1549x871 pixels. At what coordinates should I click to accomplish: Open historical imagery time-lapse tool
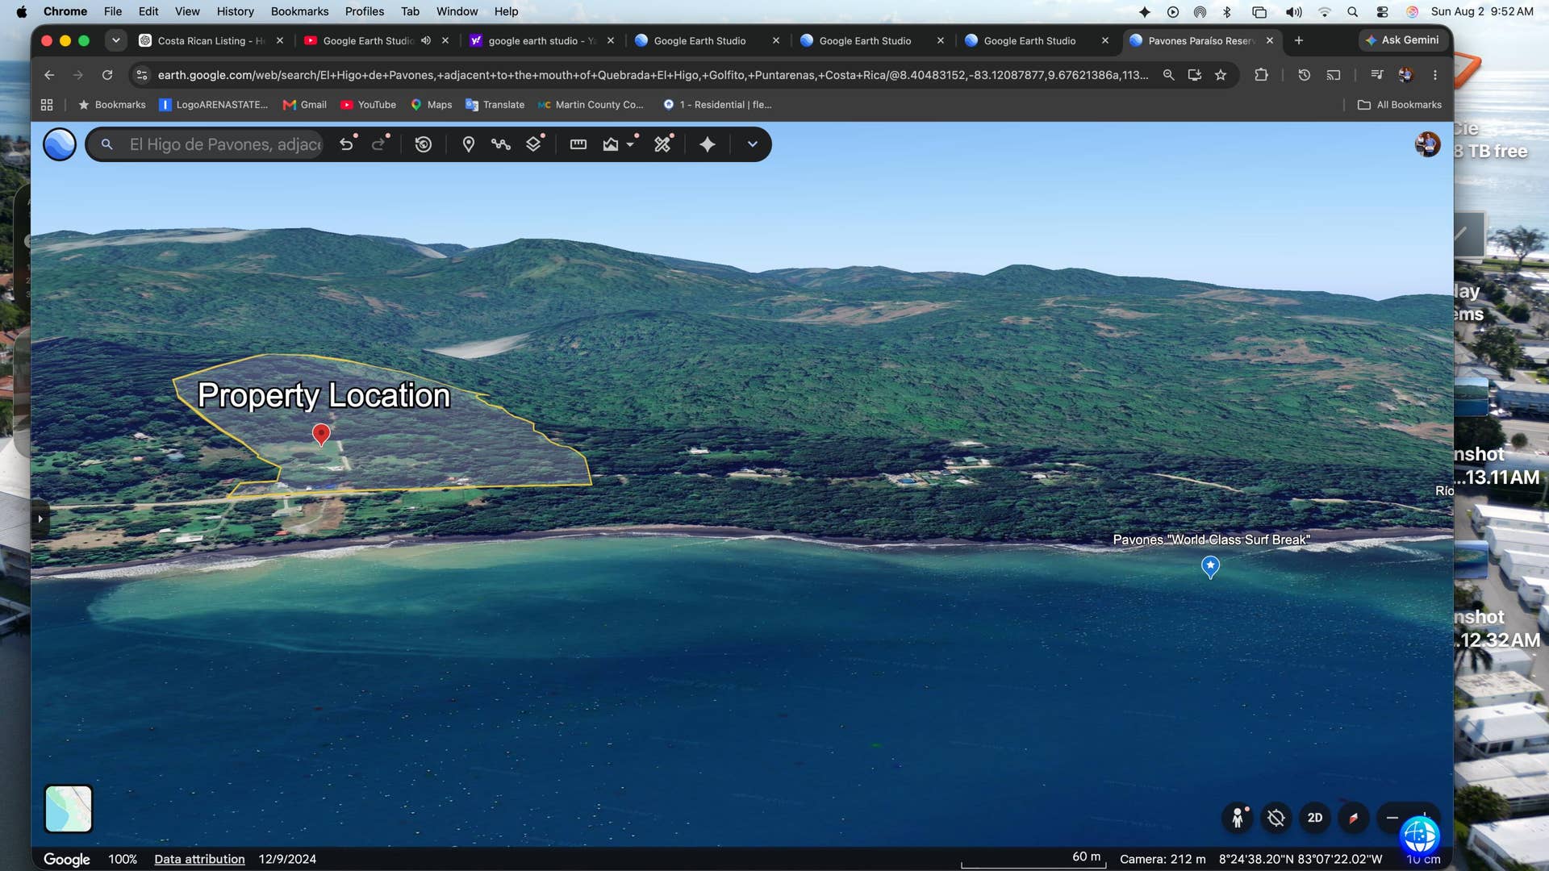point(424,144)
